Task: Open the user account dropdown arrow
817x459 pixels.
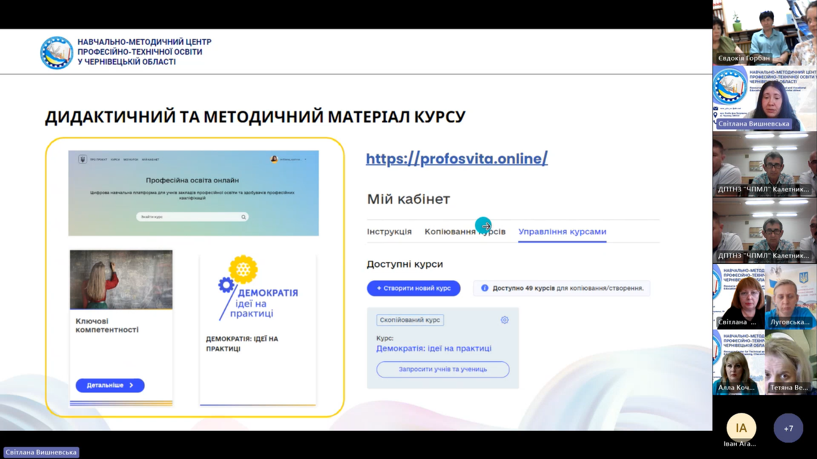Action: 305,160
